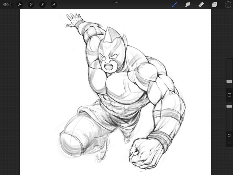The width and height of the screenshot is (233, 175).
Task: Open the Adjustments magic wand menu
Action: coord(31,4)
